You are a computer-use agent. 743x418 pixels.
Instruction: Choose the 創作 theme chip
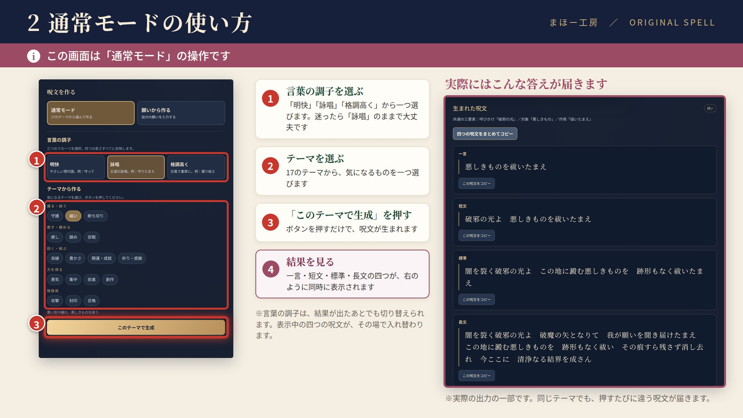point(110,279)
